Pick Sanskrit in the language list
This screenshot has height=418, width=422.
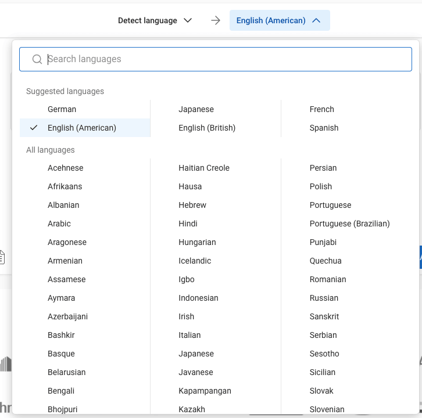coord(324,316)
